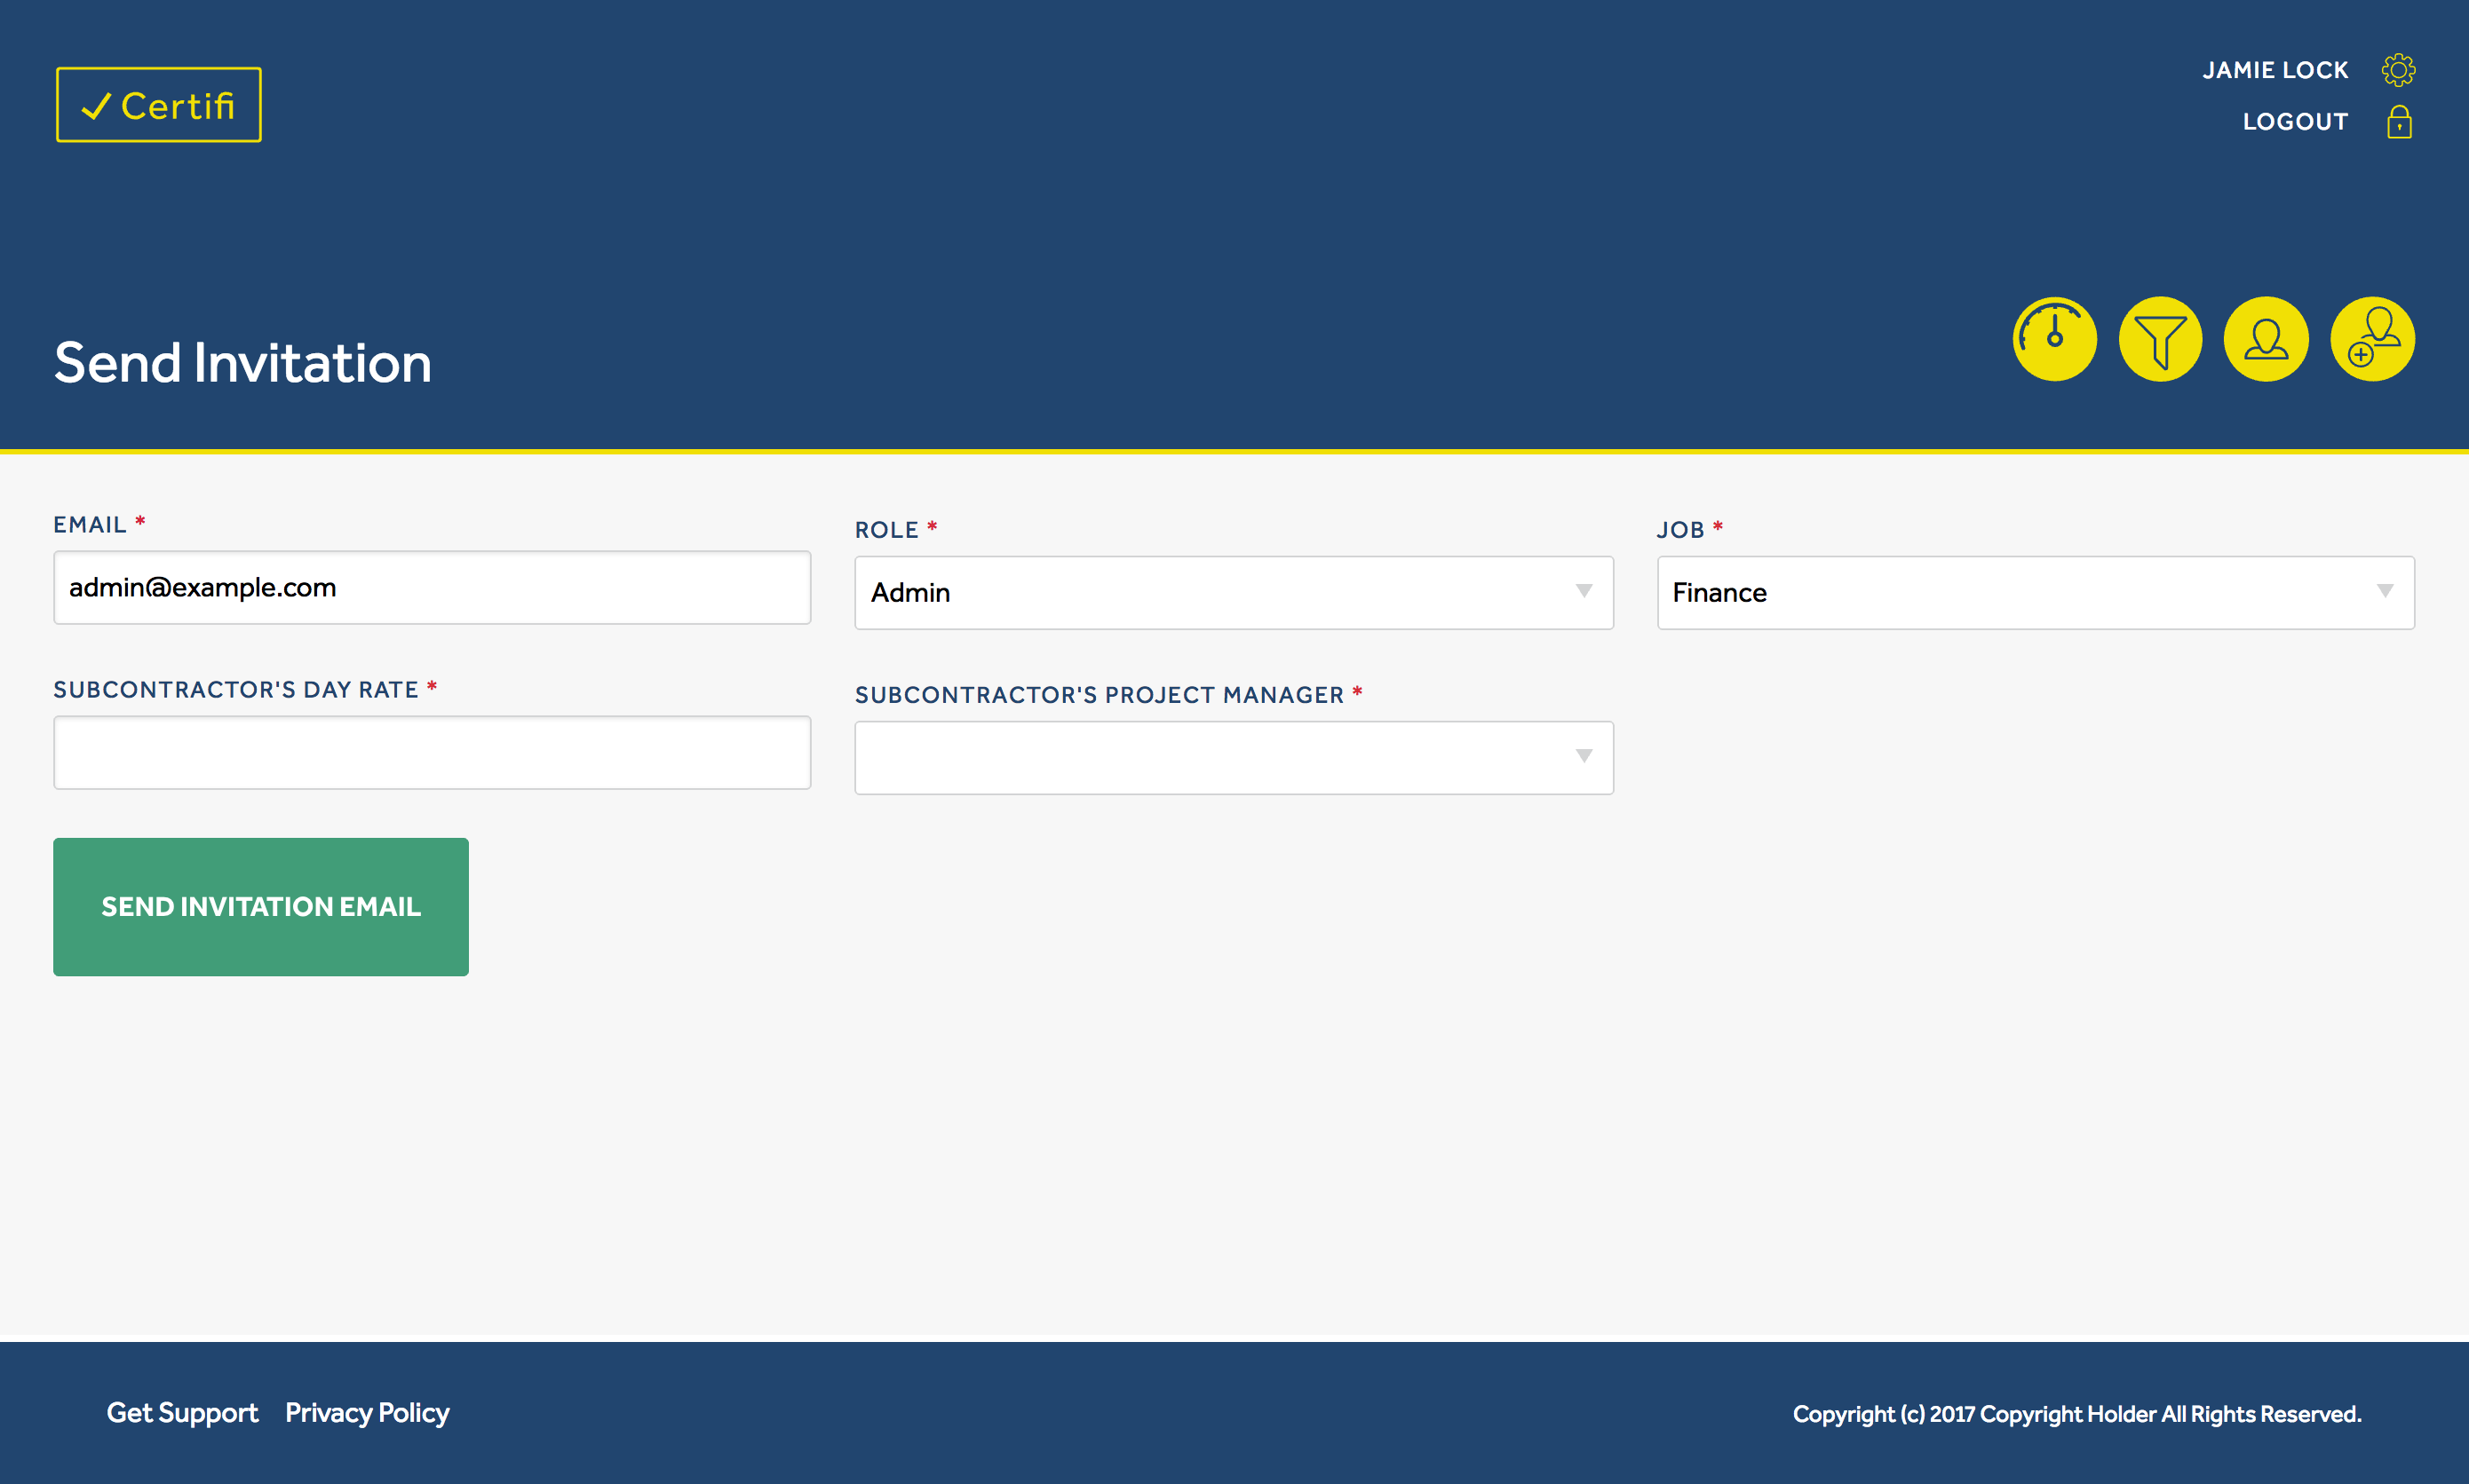Select the filter icon

tap(2161, 339)
